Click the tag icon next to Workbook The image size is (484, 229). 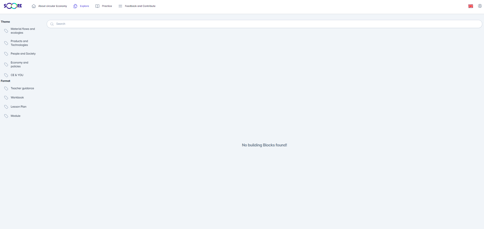(x=6, y=98)
